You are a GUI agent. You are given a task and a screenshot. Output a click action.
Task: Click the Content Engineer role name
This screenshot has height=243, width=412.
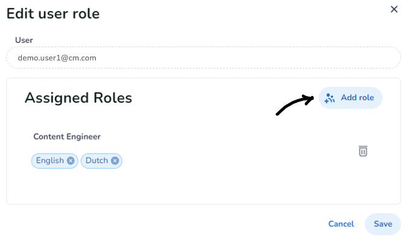[67, 137]
